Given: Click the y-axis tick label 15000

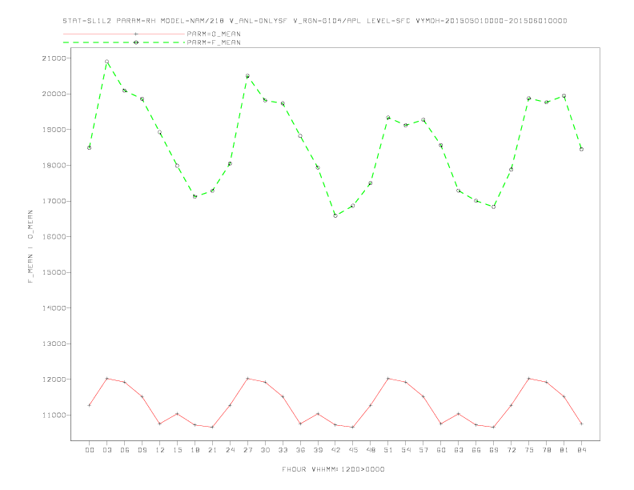Looking at the screenshot, I should [x=54, y=272].
